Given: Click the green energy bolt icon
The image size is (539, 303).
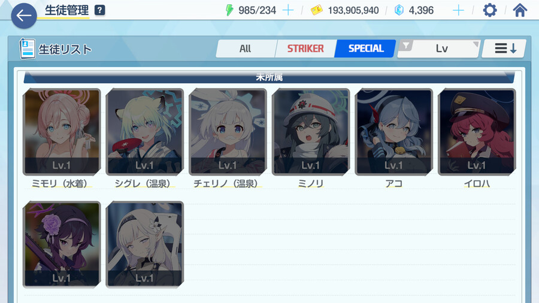Looking at the screenshot, I should (x=229, y=10).
